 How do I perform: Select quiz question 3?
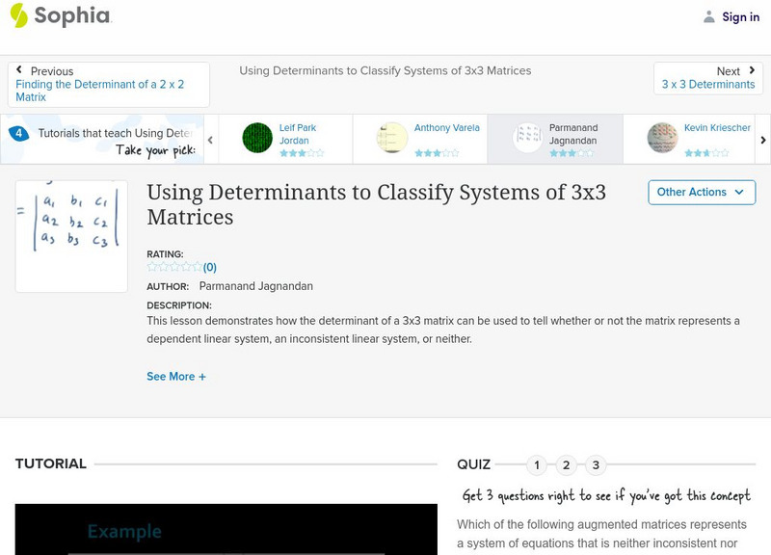(x=596, y=465)
